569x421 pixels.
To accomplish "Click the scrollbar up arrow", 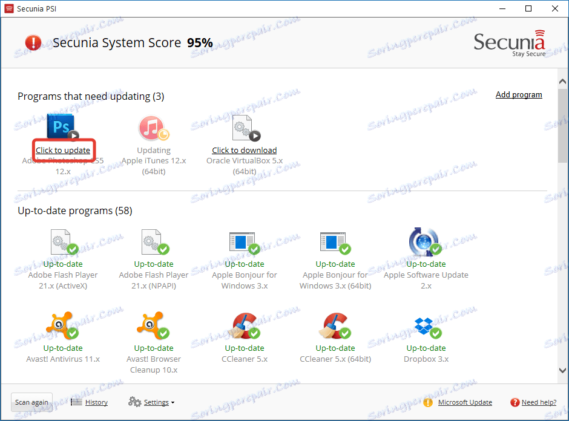I will pyautogui.click(x=562, y=81).
